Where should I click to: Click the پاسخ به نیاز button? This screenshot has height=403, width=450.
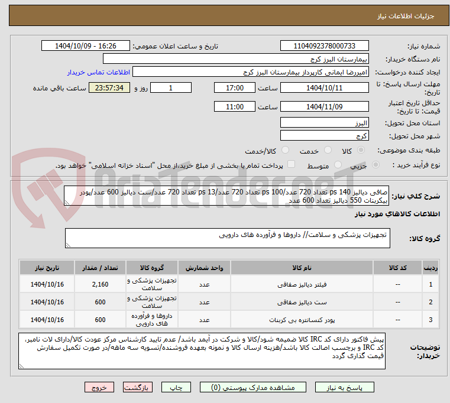point(344,387)
